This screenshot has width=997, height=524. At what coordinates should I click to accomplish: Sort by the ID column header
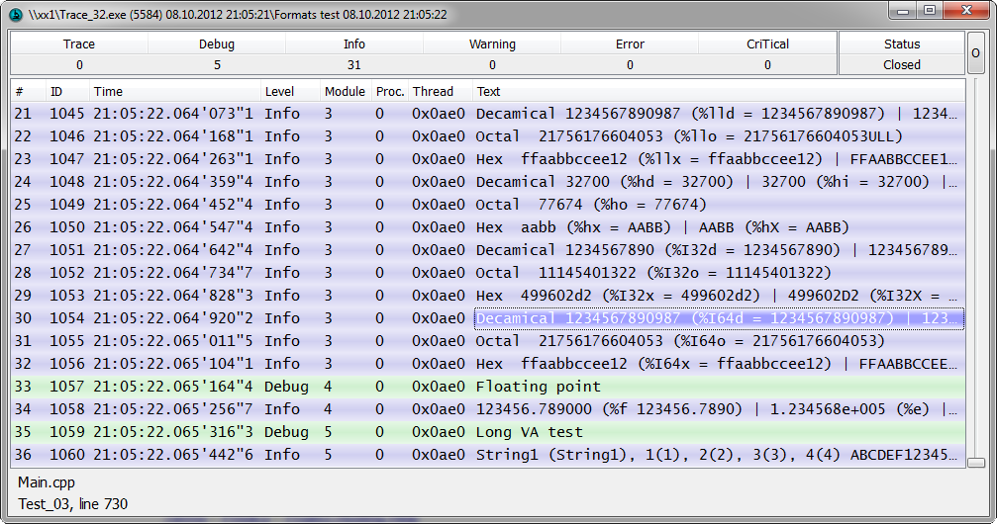(x=66, y=92)
